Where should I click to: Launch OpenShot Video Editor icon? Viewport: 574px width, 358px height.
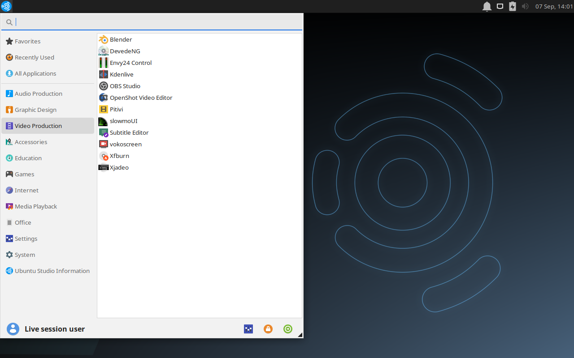tap(104, 98)
